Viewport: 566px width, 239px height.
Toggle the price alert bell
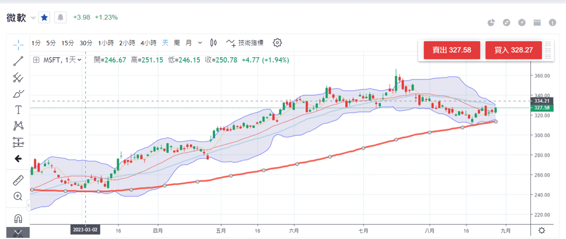(x=60, y=18)
